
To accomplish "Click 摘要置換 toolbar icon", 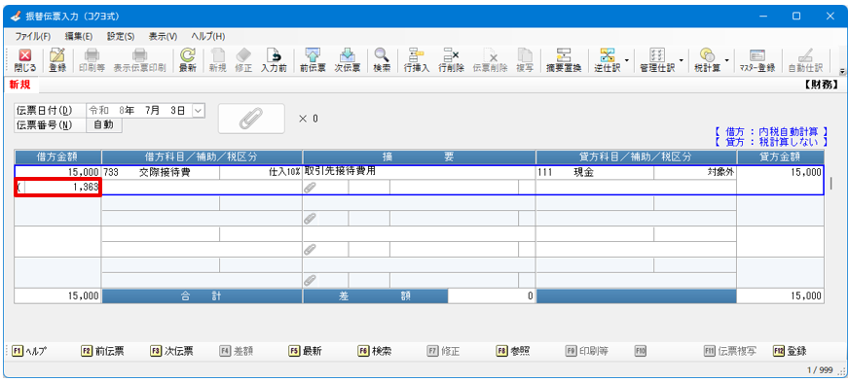I will click(564, 60).
